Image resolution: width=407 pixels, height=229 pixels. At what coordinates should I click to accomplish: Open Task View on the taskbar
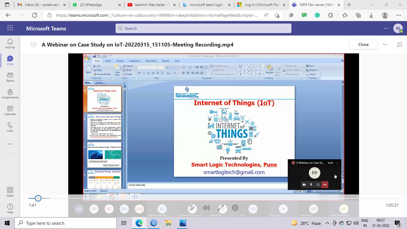[x=124, y=223]
